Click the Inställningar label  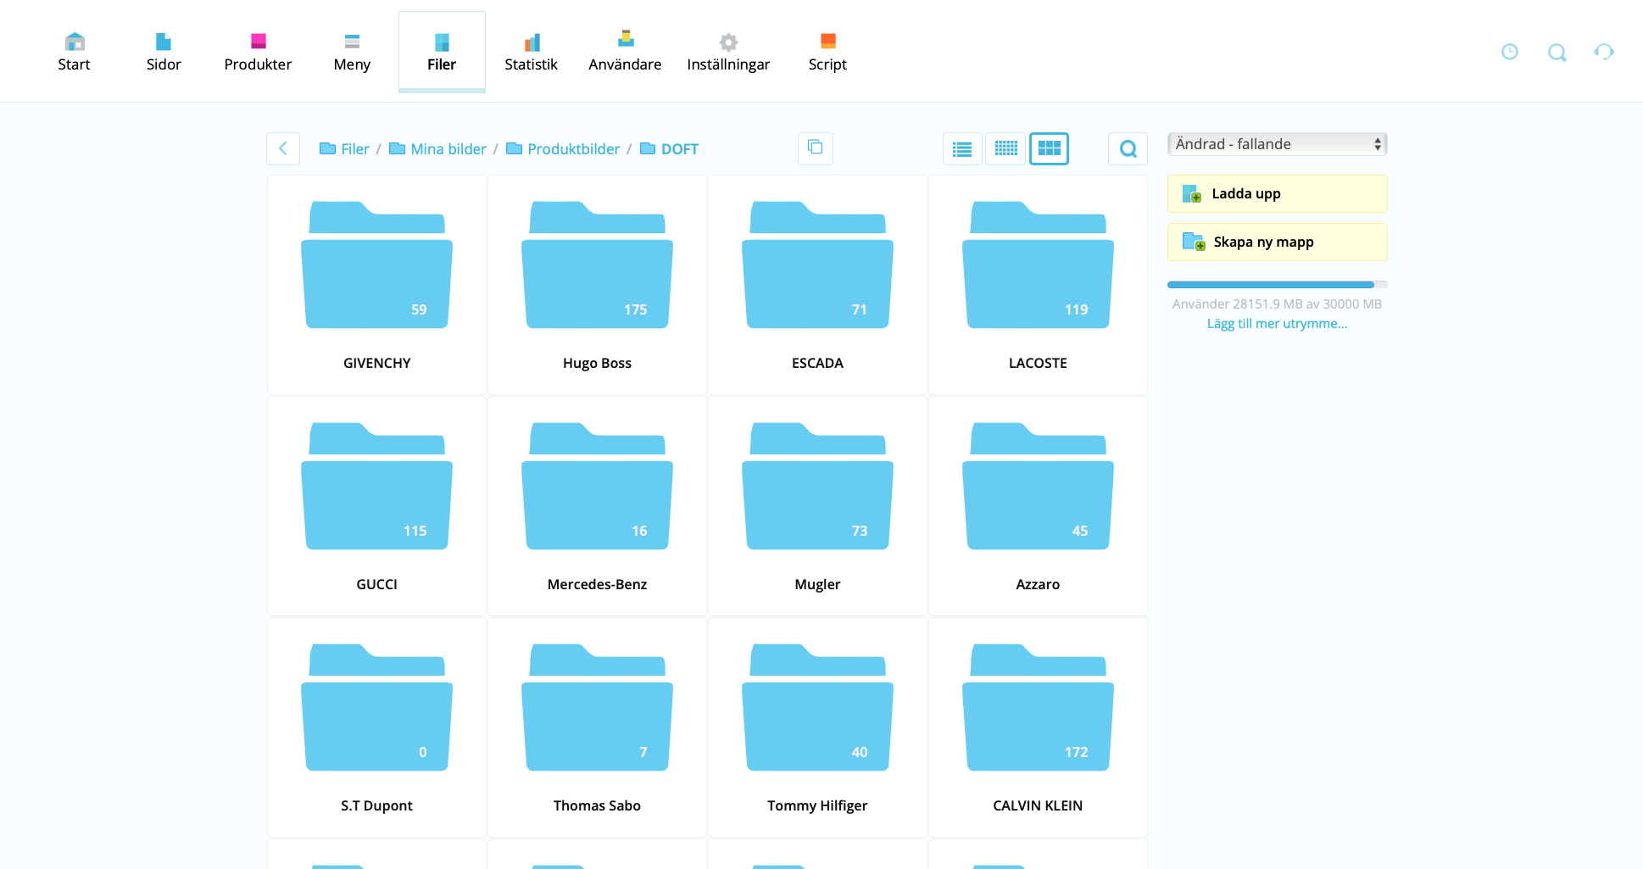(728, 65)
